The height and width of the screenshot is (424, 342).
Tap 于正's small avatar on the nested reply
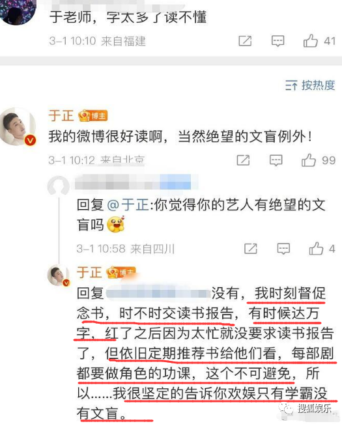coord(58,276)
